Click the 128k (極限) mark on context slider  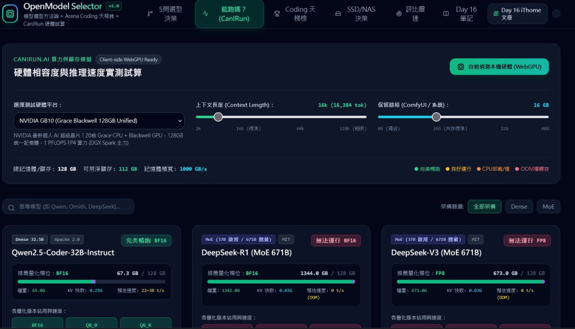353,129
